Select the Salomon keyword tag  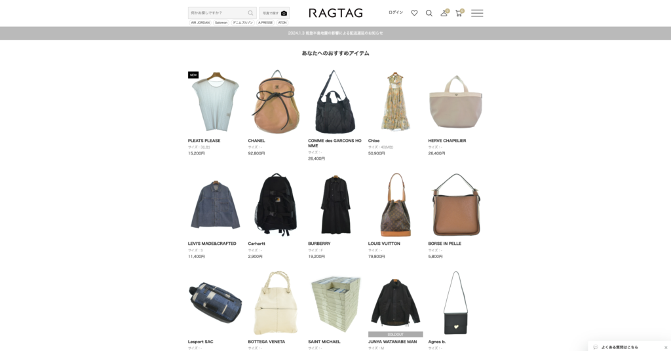221,23
